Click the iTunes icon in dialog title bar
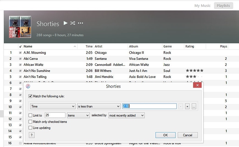 click(28, 86)
